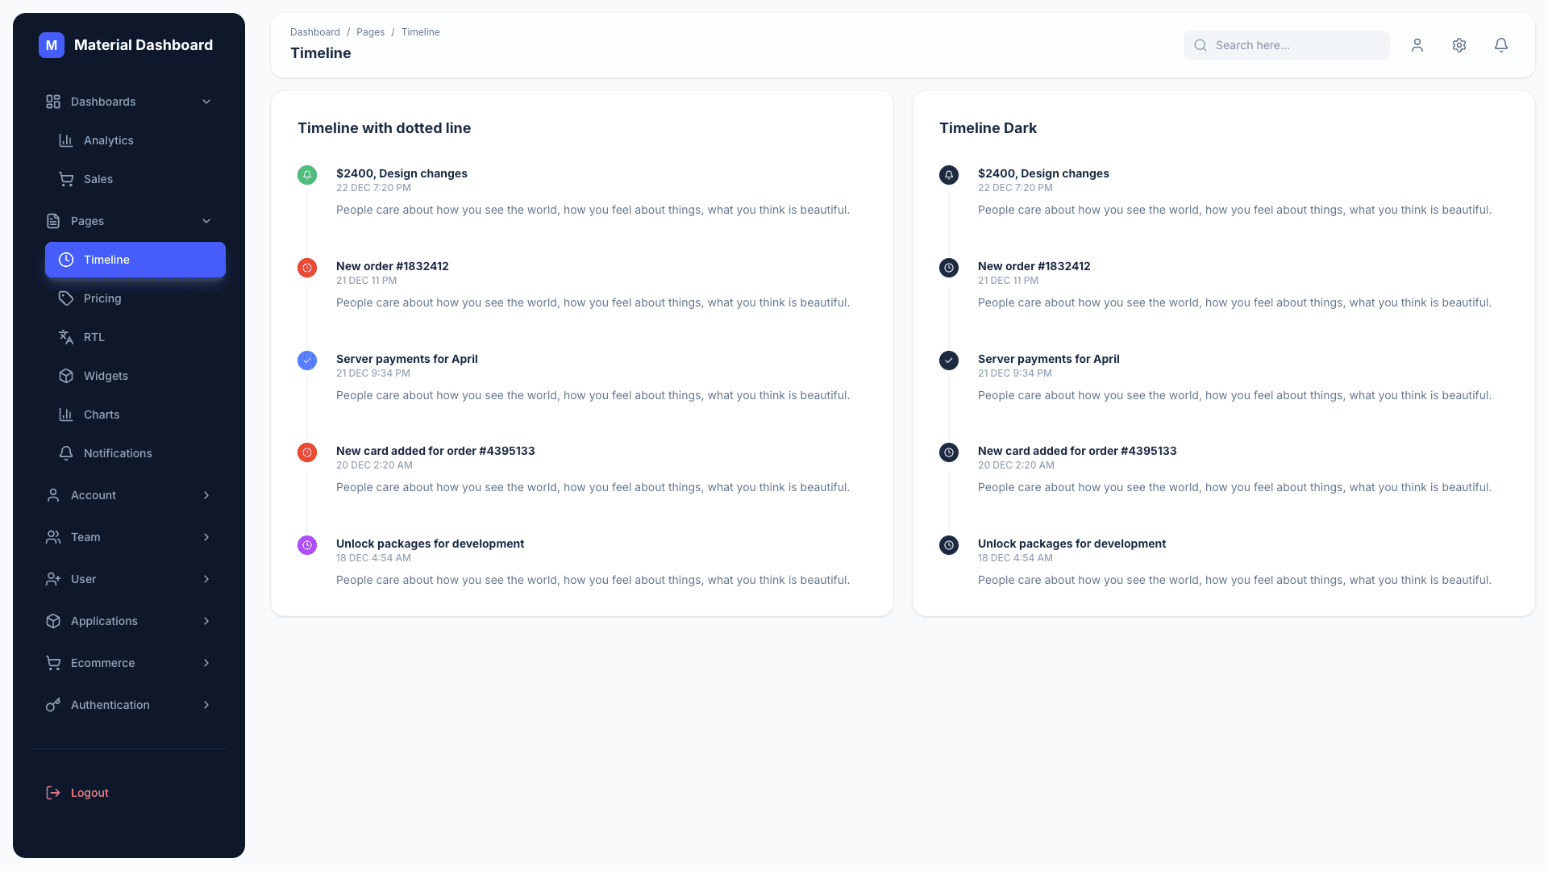Viewport: 1548px width, 871px height.
Task: Select the Timeline sidebar item
Action: (106, 260)
